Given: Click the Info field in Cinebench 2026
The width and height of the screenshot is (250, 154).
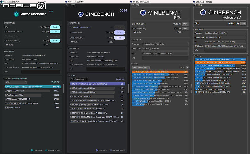Looking at the screenshot, I should (x=41, y=72).
